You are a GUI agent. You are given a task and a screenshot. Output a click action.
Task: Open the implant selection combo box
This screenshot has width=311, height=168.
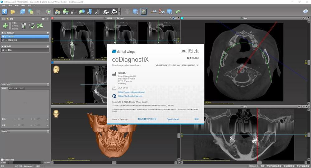point(25,84)
